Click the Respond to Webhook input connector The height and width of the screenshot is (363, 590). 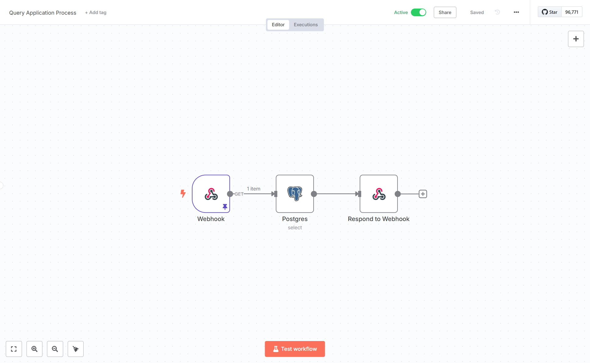(x=360, y=194)
